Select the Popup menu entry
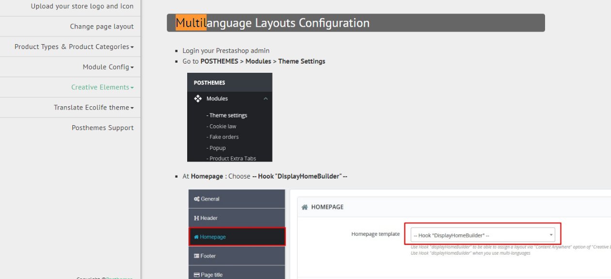 (216, 148)
